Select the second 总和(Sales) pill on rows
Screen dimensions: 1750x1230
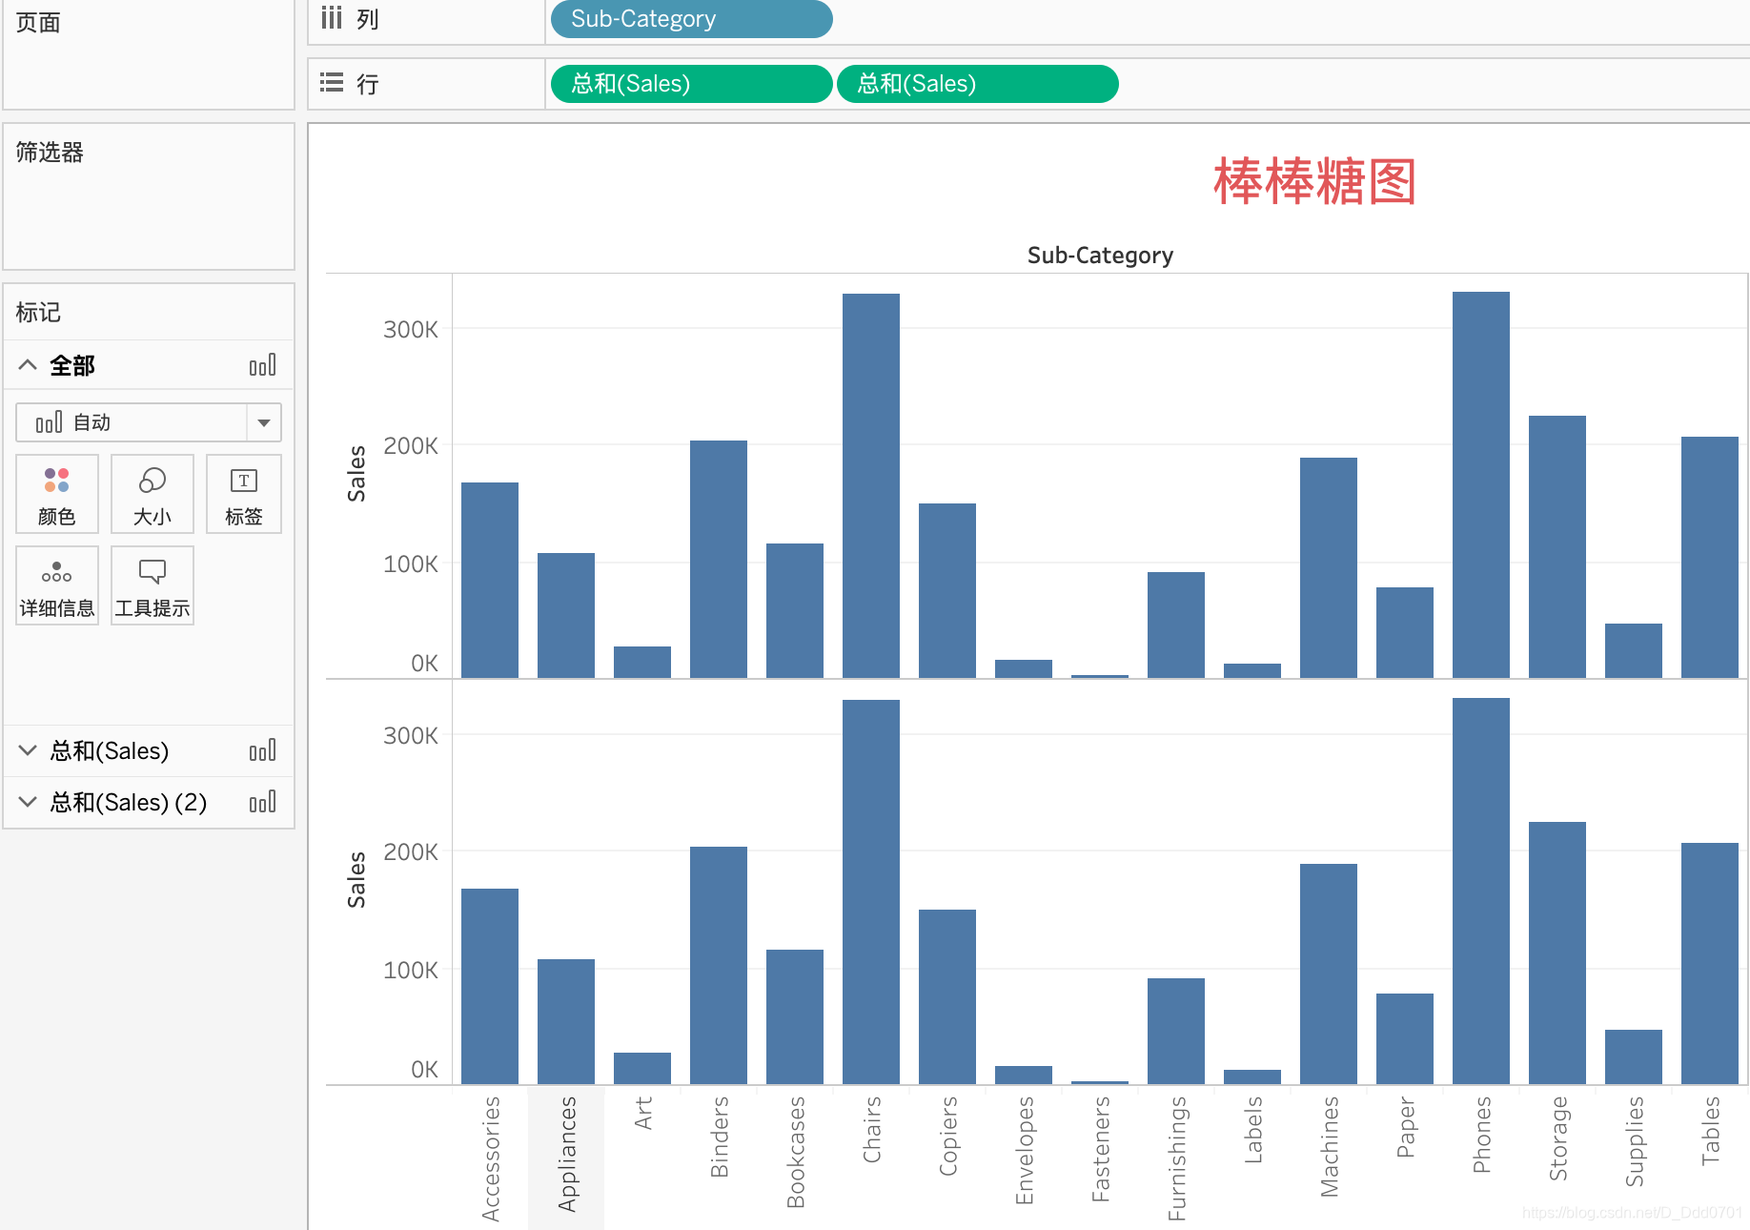click(978, 84)
